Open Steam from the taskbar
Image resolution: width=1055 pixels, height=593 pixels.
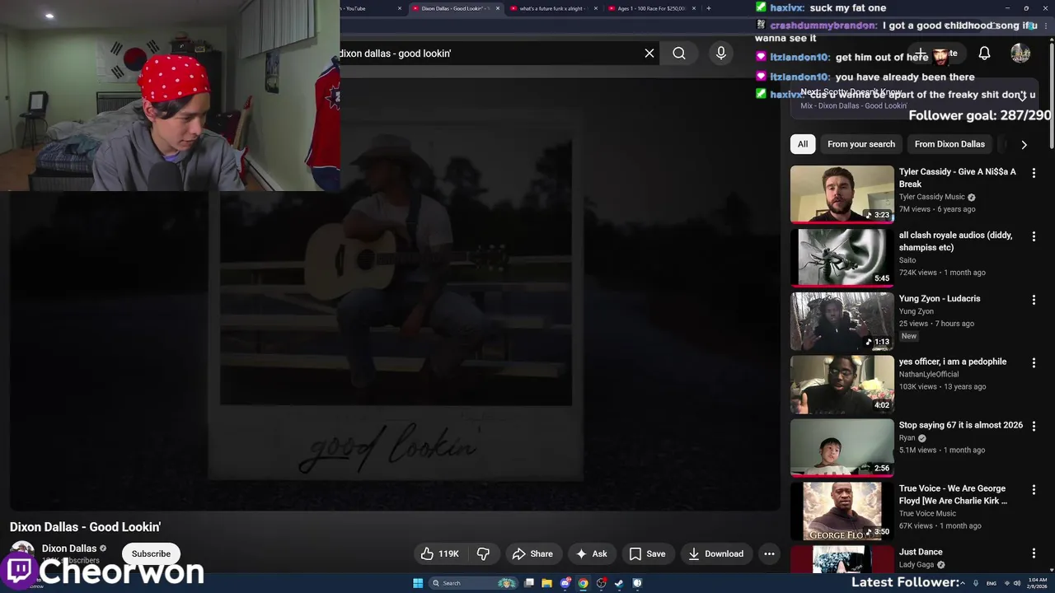[619, 583]
